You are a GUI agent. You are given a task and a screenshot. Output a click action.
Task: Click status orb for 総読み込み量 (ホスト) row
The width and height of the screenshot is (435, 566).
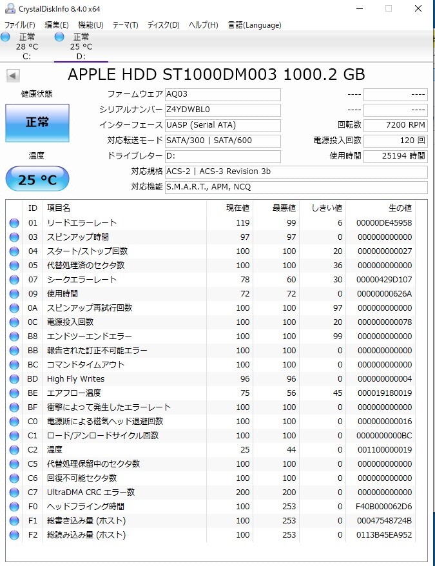pos(14,535)
